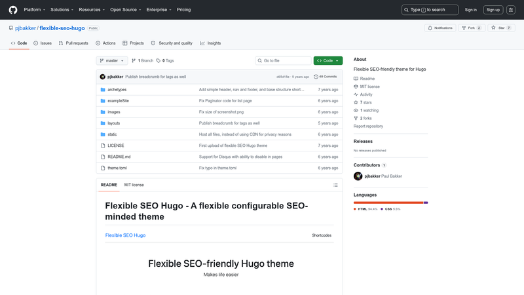Open the latest commit message link
This screenshot has width=524, height=295.
(155, 77)
